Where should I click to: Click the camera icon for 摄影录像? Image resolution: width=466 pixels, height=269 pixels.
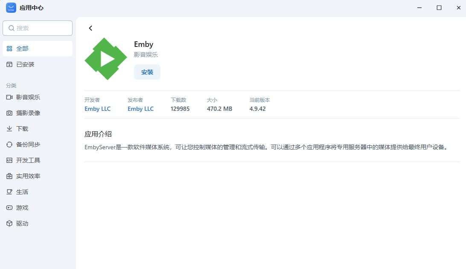tap(9, 113)
